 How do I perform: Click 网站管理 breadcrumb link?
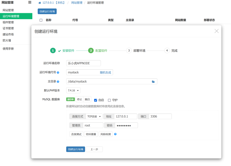click(x=77, y=3)
